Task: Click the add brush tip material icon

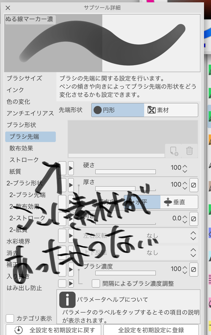Action: pyautogui.click(x=174, y=151)
